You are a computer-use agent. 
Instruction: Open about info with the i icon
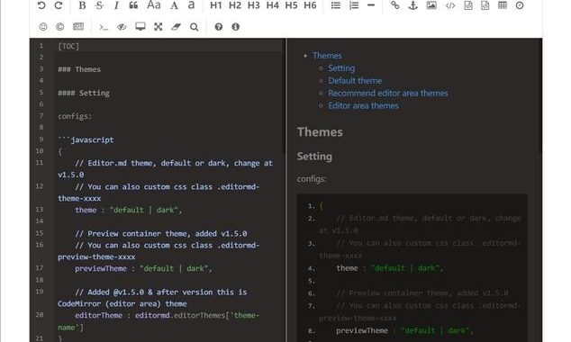tap(236, 27)
